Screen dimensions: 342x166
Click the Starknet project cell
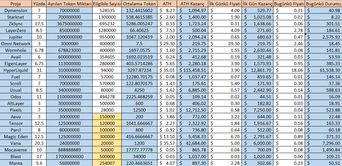[16, 17]
